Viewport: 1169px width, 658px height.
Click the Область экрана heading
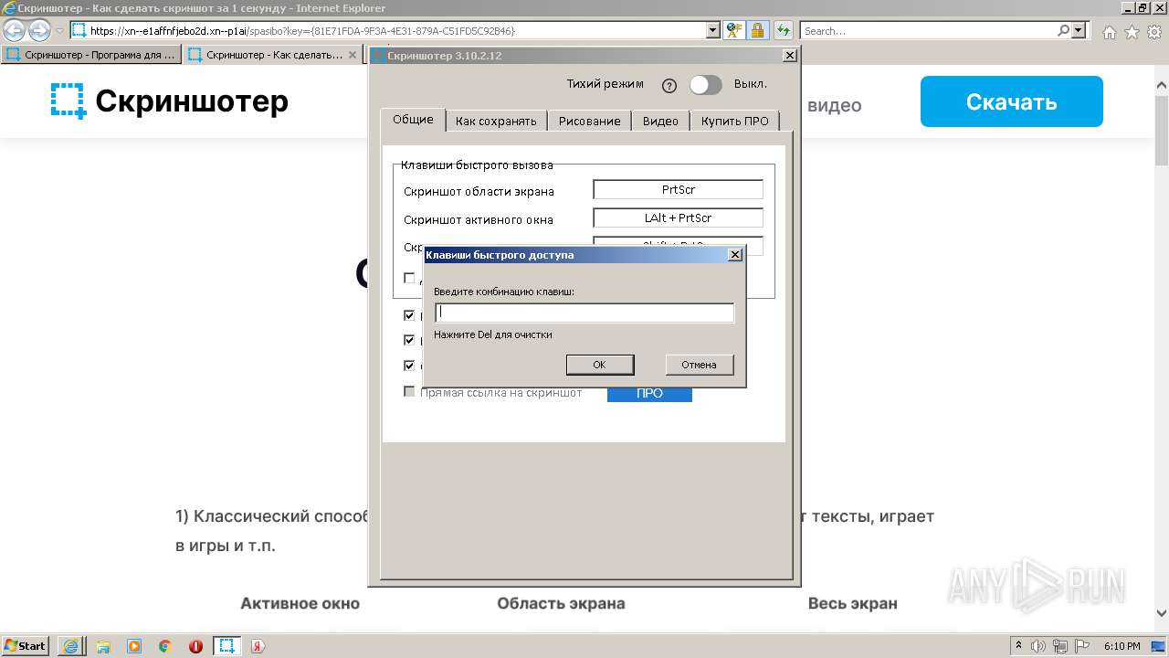click(x=561, y=603)
